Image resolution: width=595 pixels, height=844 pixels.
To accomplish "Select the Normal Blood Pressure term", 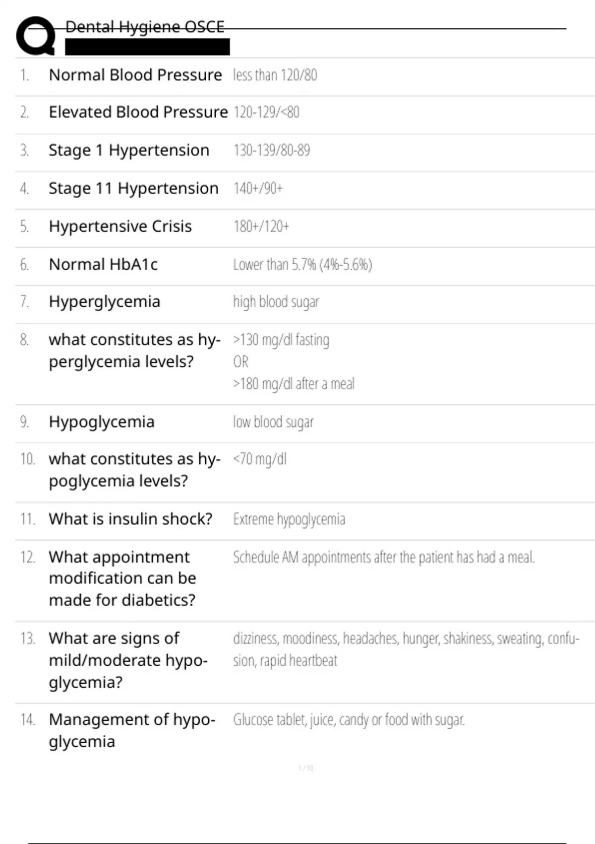I will (135, 75).
